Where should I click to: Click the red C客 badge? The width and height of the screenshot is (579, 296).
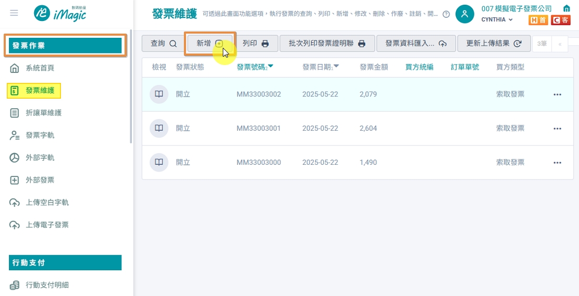(561, 20)
